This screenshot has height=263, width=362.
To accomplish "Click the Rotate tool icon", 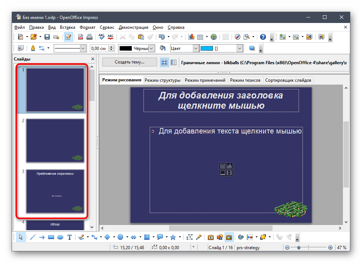I will click(x=241, y=237).
